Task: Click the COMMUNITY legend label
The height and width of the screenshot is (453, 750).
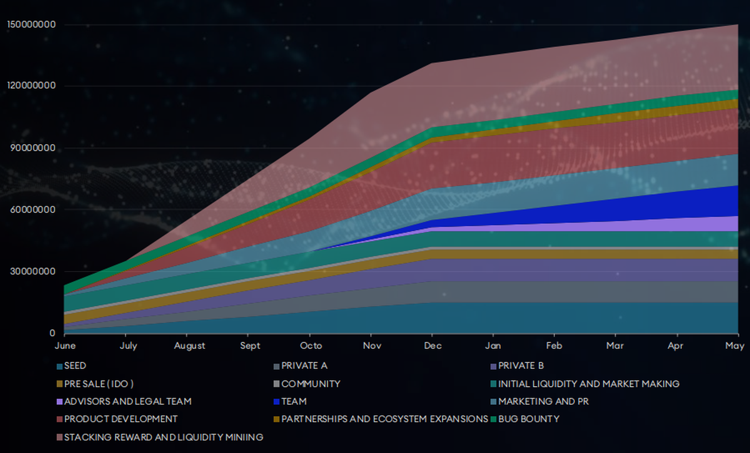Action: [311, 384]
